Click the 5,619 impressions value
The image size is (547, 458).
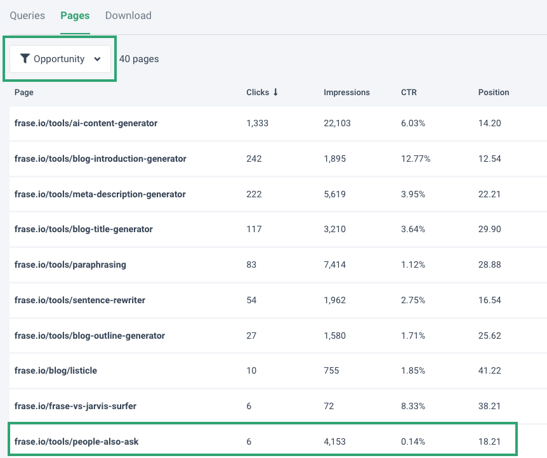(334, 194)
